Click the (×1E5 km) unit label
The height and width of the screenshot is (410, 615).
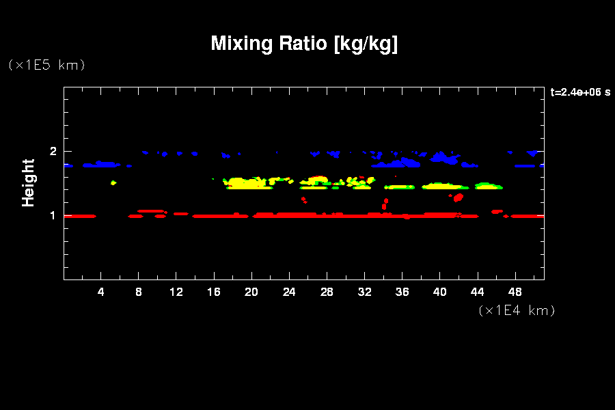46,65
